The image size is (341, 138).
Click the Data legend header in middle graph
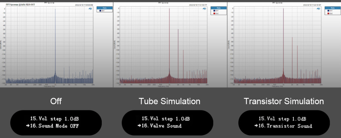point(218,8)
